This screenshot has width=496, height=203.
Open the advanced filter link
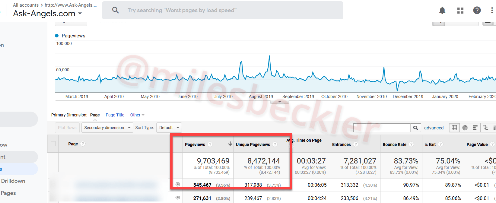[x=434, y=128]
